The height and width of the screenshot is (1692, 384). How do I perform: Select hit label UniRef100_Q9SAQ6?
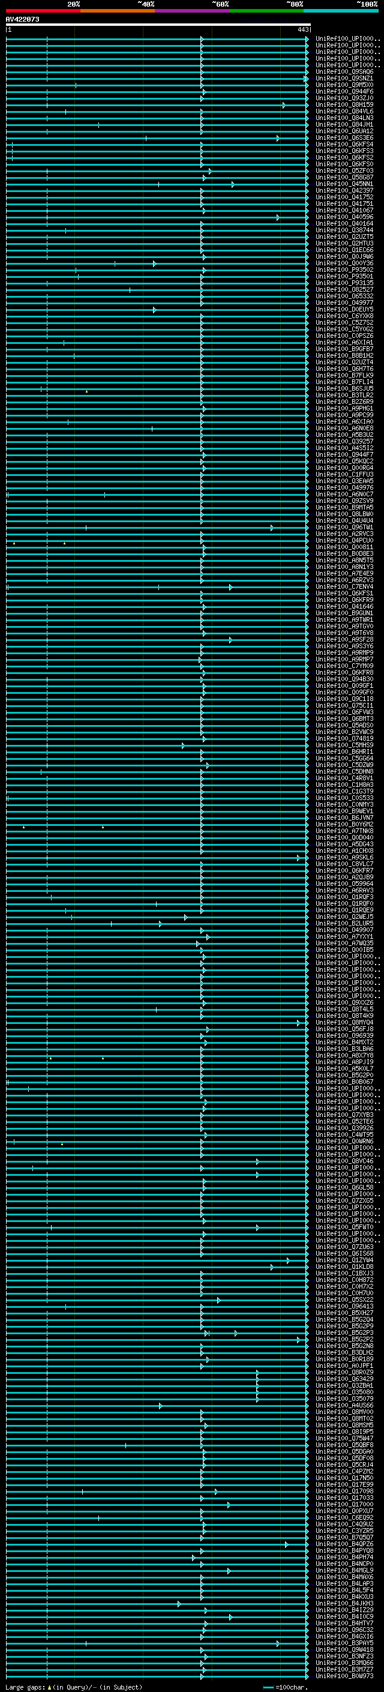pyautogui.click(x=344, y=72)
